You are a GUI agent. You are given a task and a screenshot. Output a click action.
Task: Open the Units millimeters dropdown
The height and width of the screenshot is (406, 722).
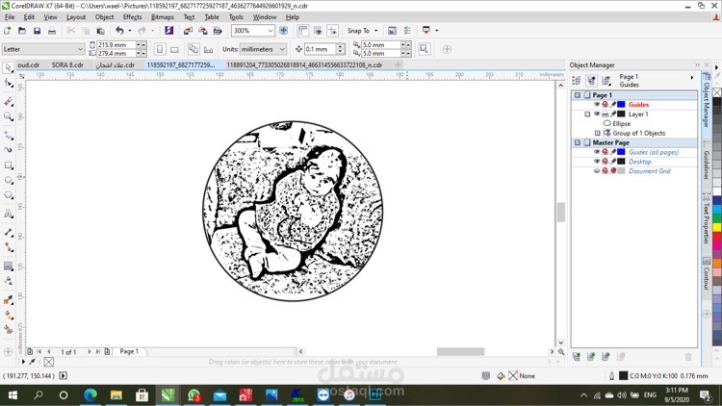point(282,49)
